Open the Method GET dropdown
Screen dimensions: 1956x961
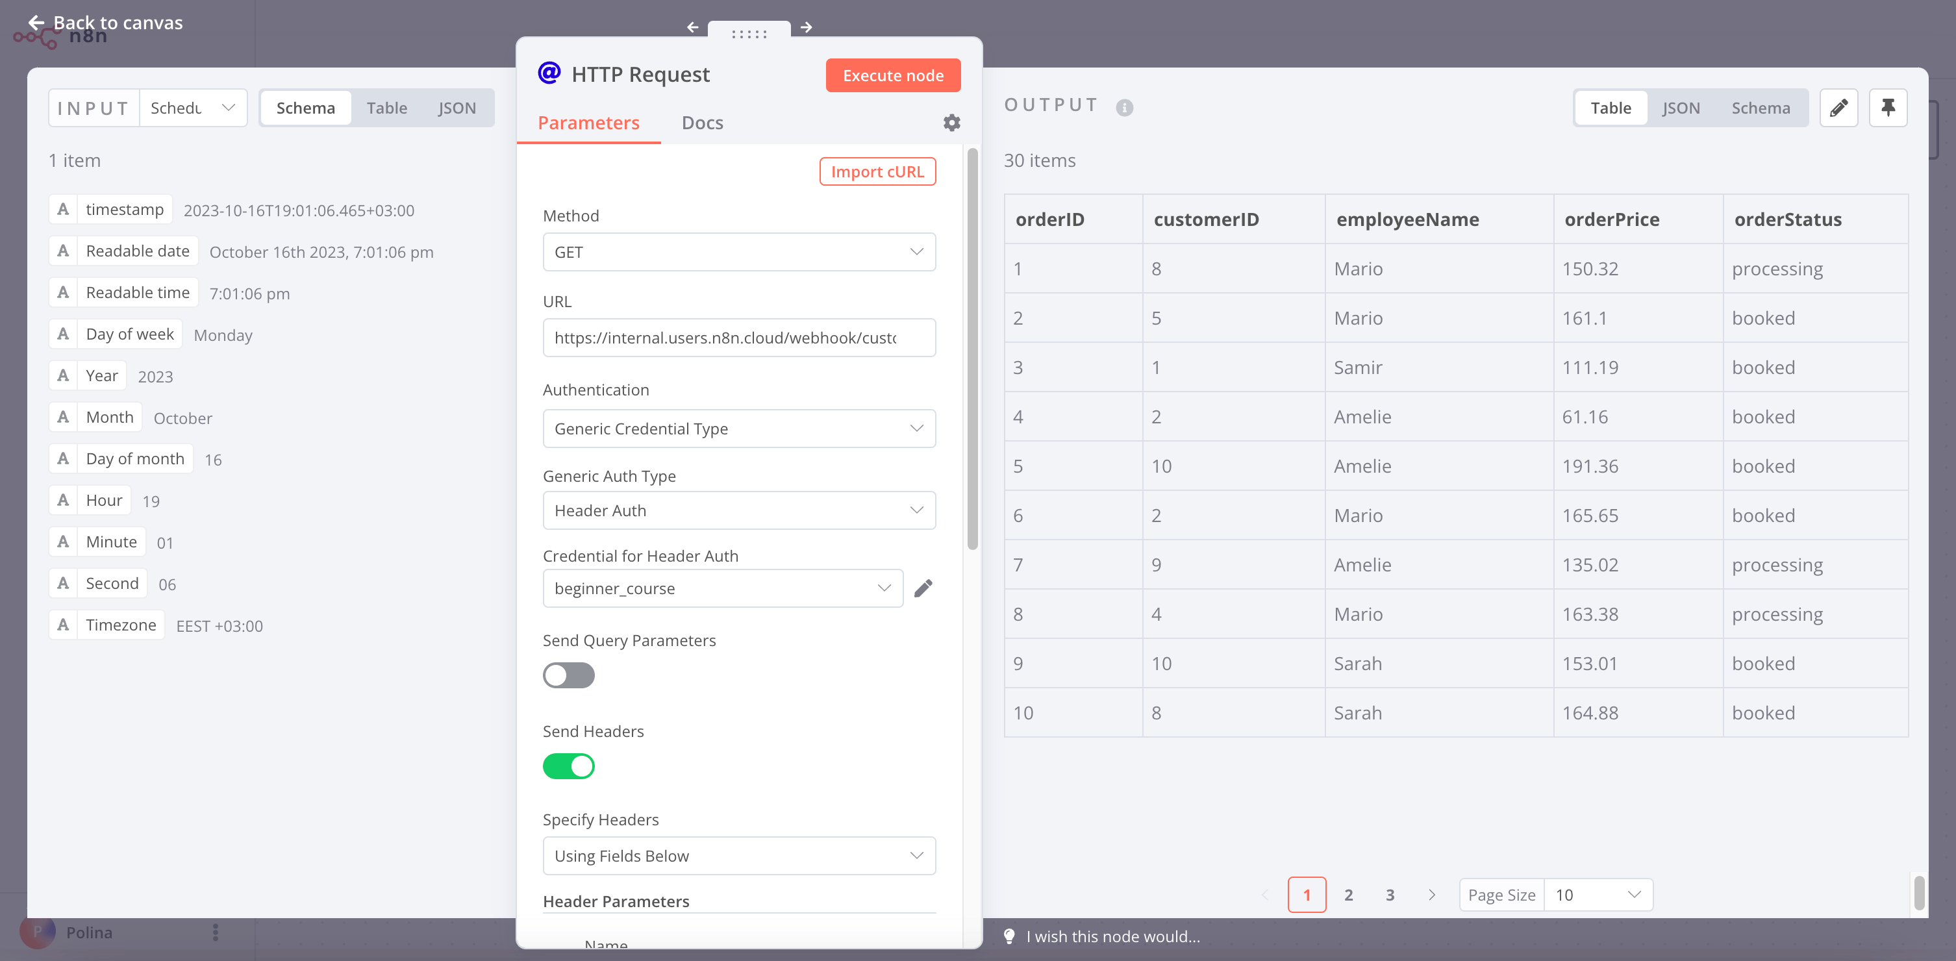[738, 252]
